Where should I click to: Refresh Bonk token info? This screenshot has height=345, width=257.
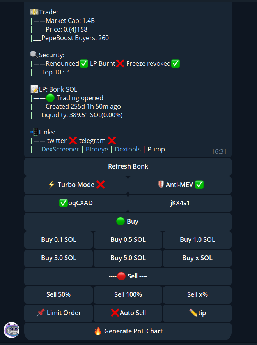coord(128,167)
